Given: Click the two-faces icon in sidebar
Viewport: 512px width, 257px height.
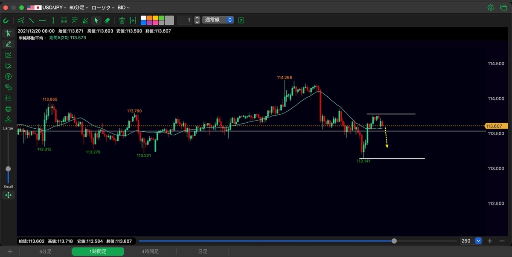Looking at the screenshot, I should tap(8, 87).
